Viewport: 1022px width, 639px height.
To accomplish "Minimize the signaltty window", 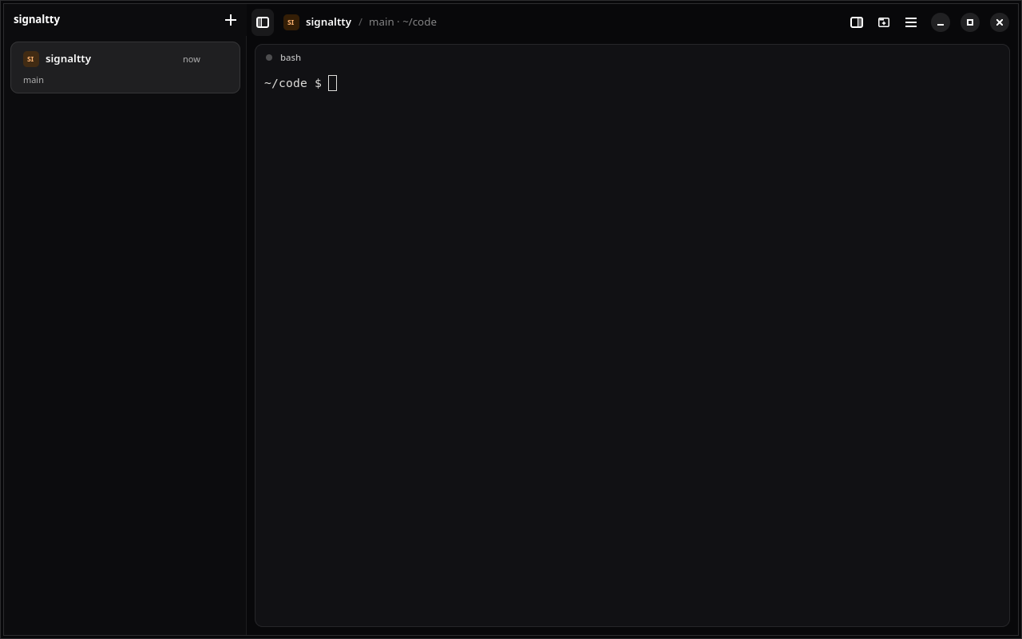I will 941,22.
